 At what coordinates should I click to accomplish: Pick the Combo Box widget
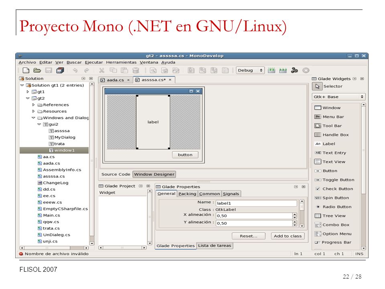332,225
